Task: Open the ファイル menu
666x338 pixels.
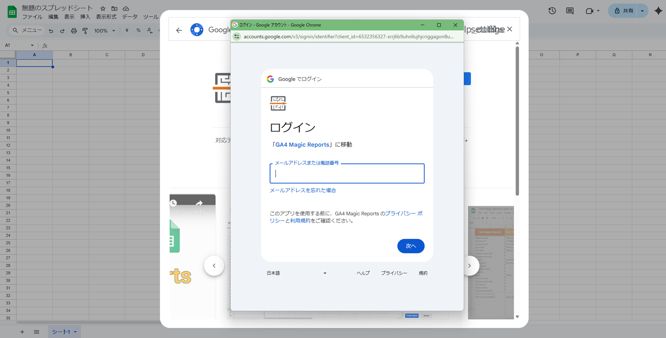Action: click(32, 17)
